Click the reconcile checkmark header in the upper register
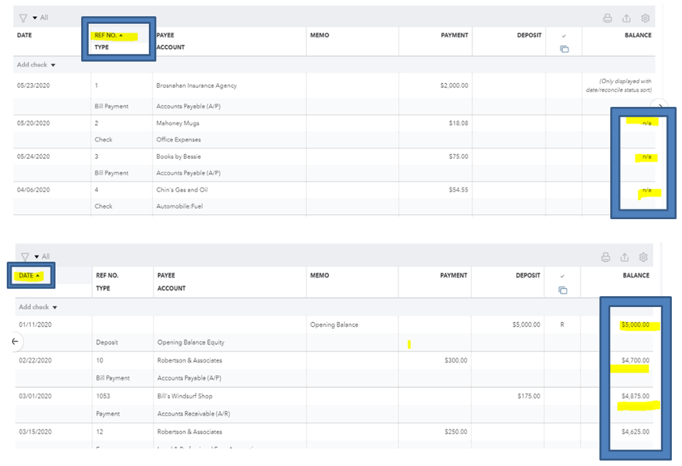Viewport: 682px width, 466px height. coord(564,36)
